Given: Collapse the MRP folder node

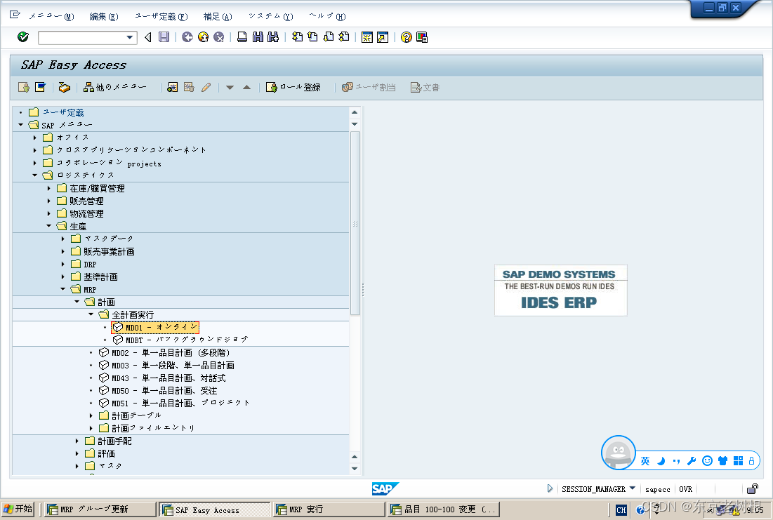Looking at the screenshot, I should tap(62, 289).
